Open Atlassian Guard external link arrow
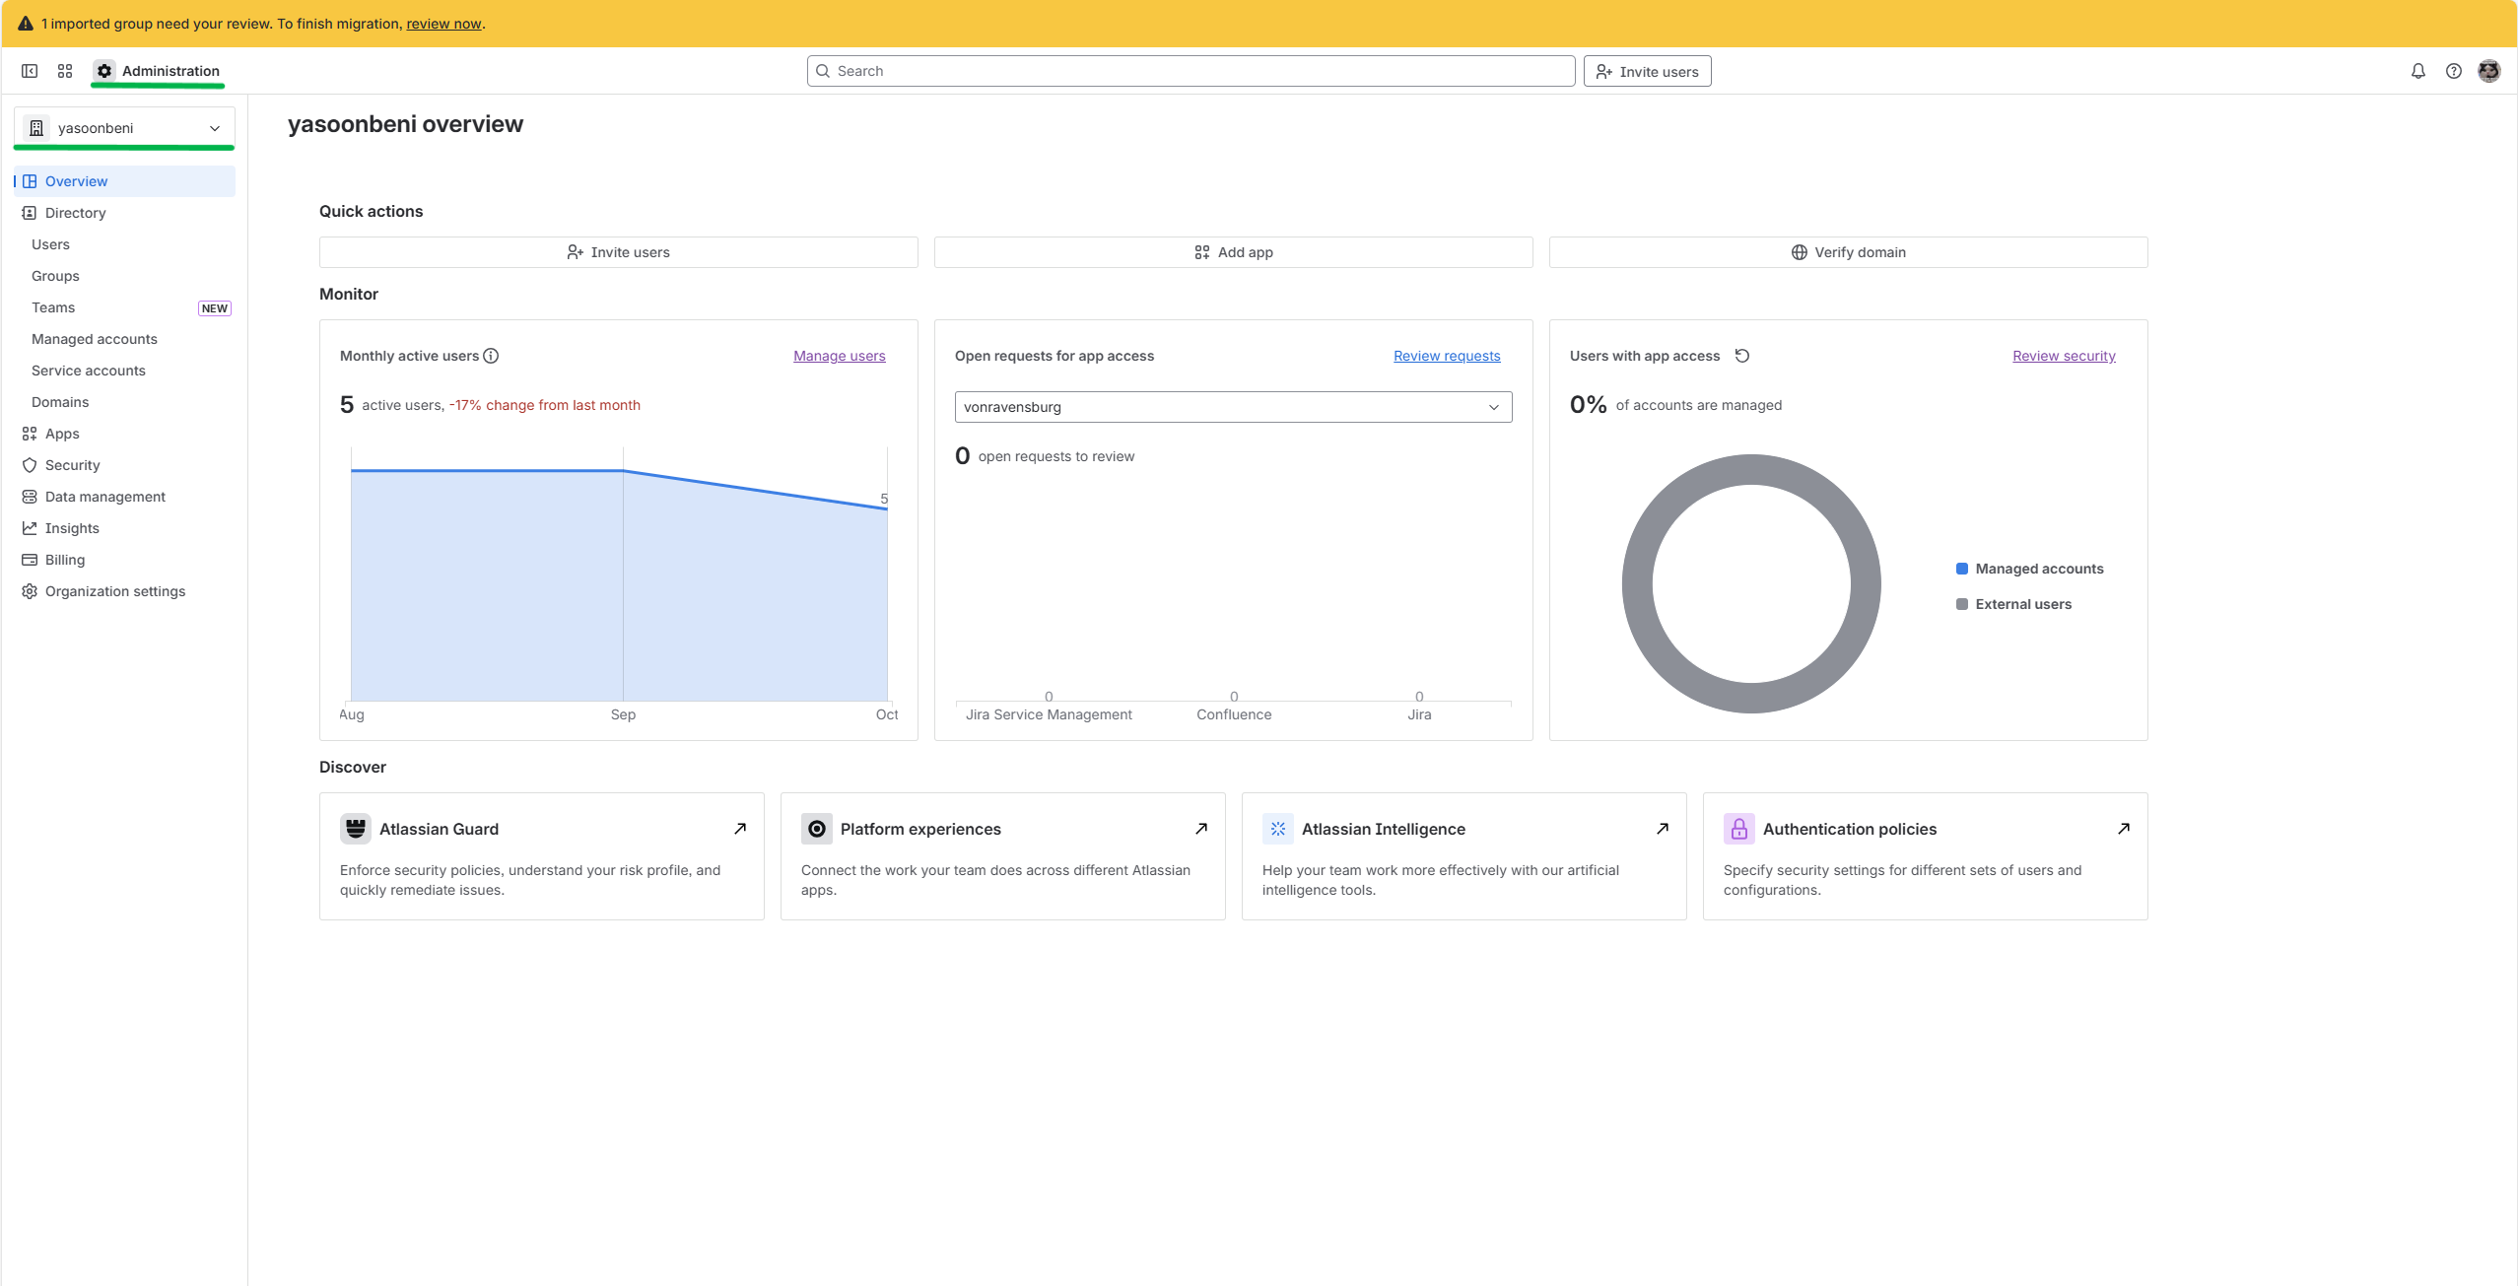 739,829
